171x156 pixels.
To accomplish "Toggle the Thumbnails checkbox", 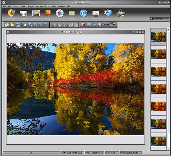I will (x=152, y=19).
